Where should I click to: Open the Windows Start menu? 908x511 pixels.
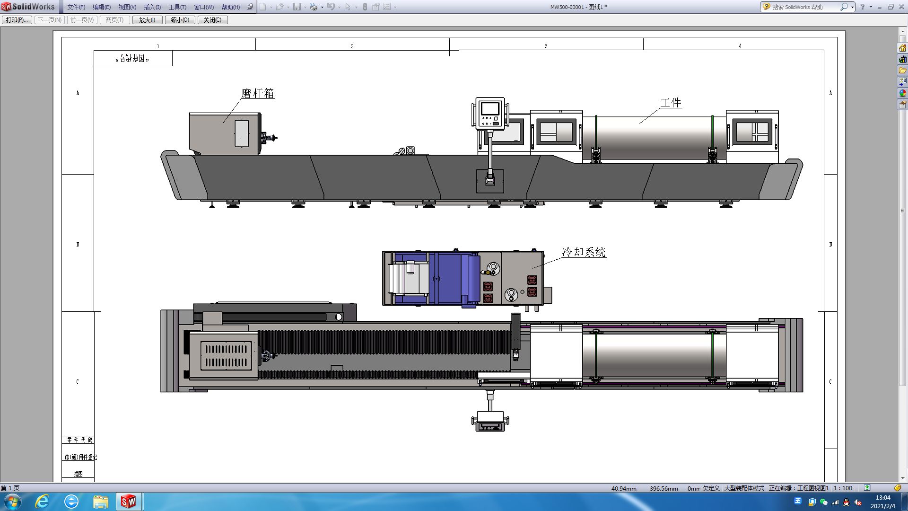click(12, 502)
